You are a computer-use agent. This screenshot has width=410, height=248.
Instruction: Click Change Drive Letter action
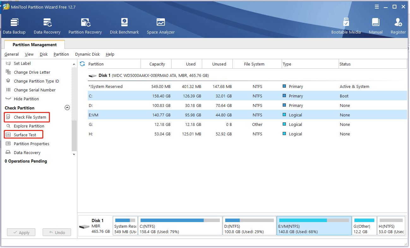[32, 72]
